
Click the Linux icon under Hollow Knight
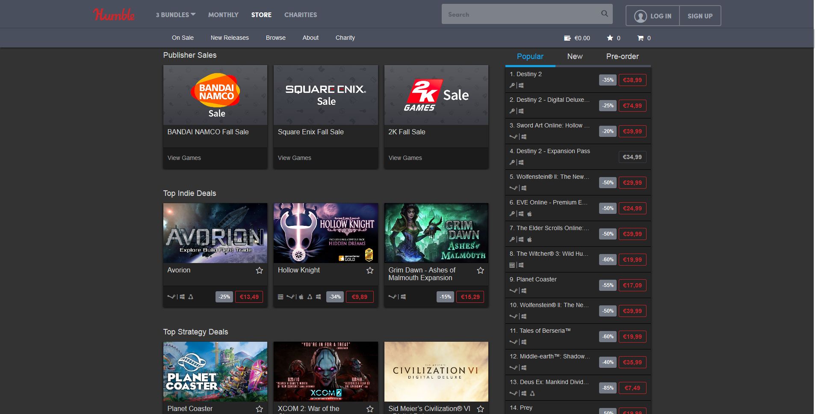310,296
